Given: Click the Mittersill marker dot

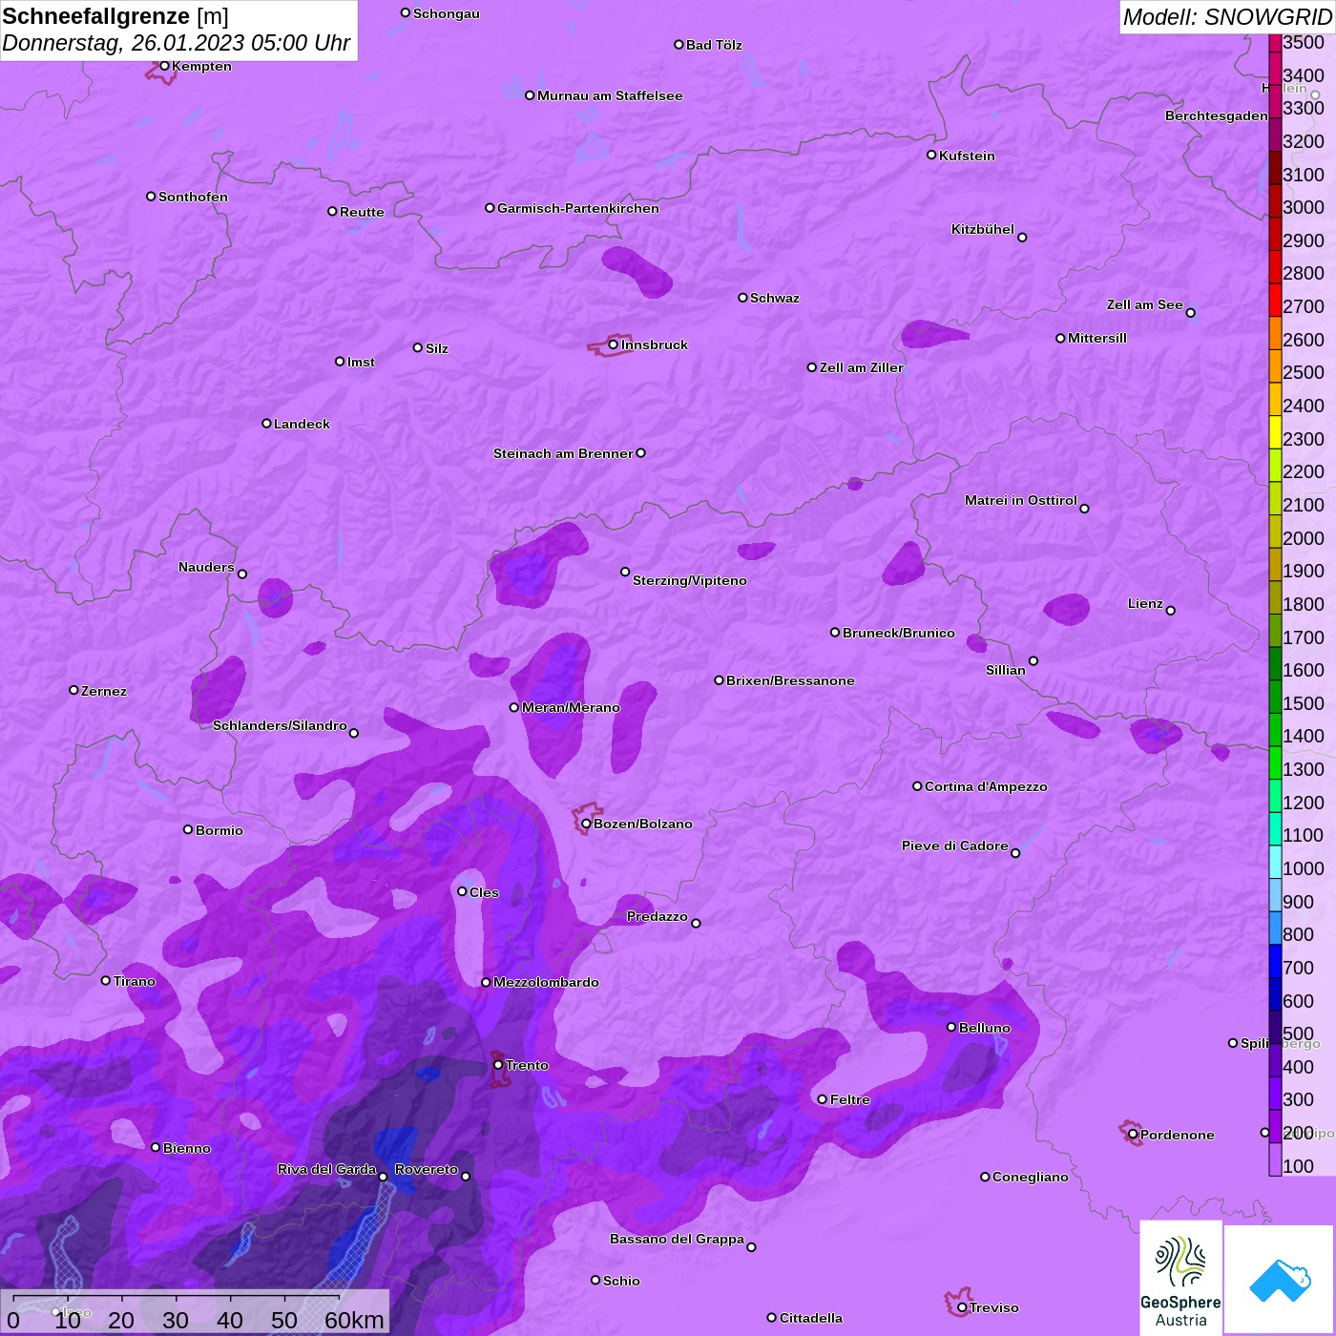Looking at the screenshot, I should 1060,338.
